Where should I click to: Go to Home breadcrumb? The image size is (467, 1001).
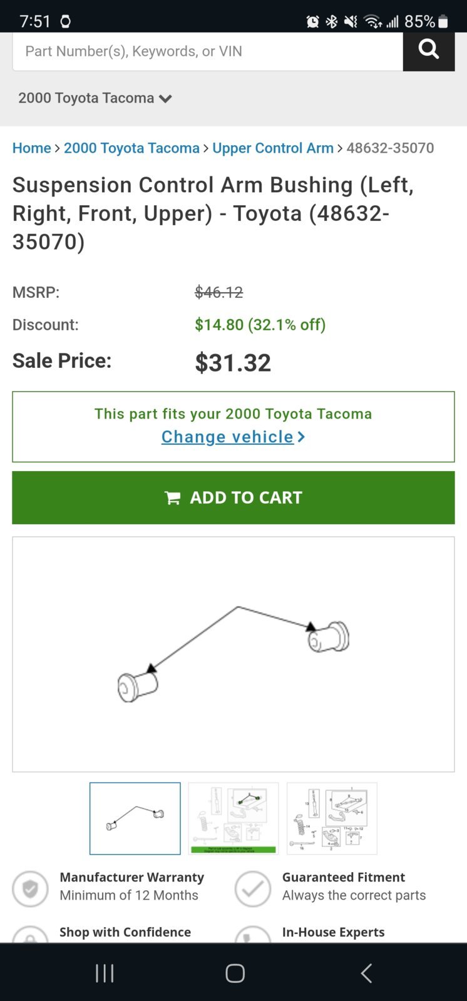(x=32, y=148)
